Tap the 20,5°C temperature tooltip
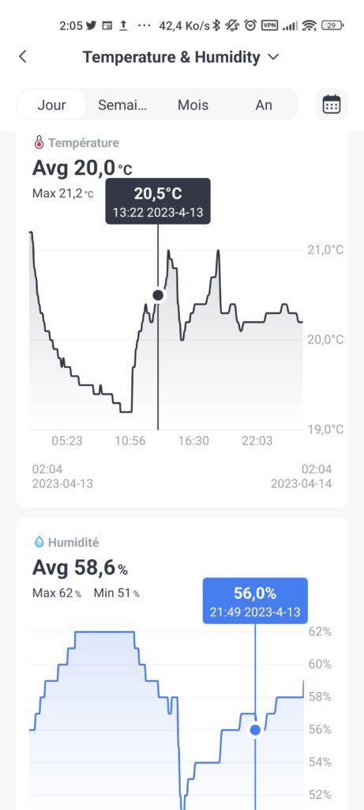Viewport: 364px width, 810px height. [x=158, y=201]
